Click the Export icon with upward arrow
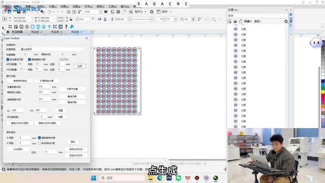The width and height of the screenshot is (325, 183). tap(74, 12)
